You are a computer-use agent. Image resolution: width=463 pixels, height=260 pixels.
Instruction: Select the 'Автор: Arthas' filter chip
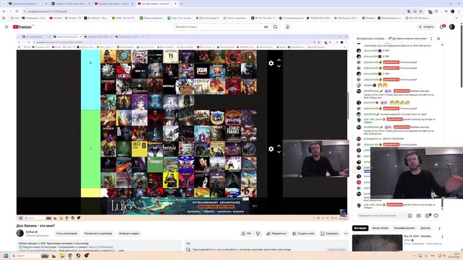380,228
